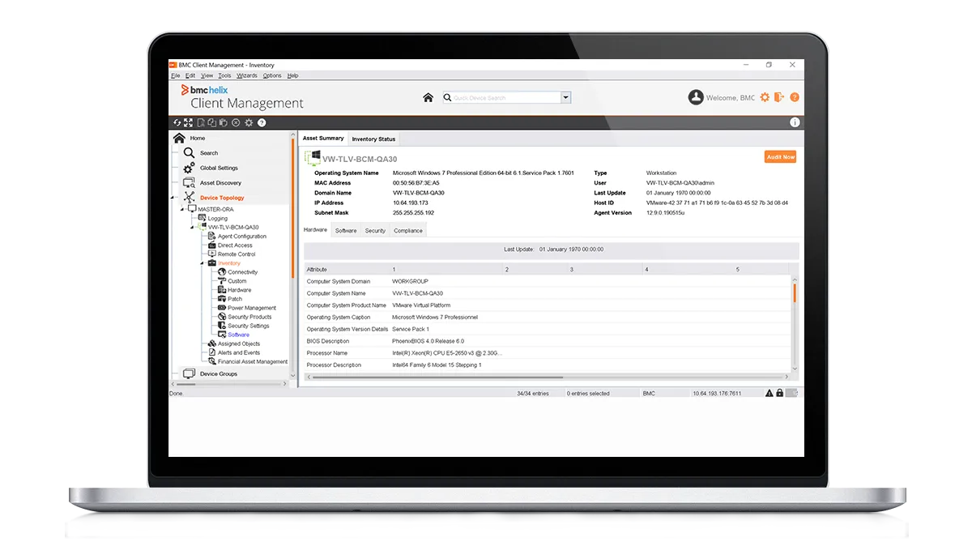
Task: Select the Custom inventory node
Action: click(x=237, y=281)
